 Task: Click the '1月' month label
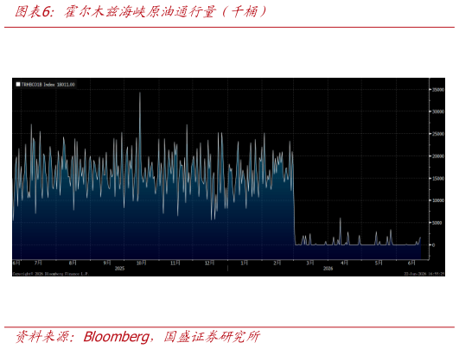[x=245, y=263]
